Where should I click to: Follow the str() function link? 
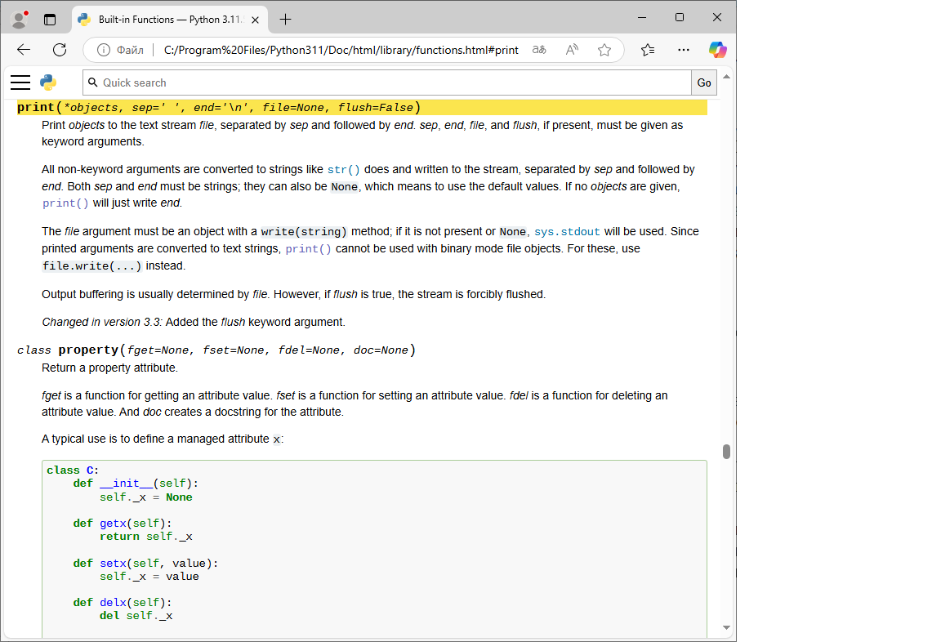(x=343, y=170)
